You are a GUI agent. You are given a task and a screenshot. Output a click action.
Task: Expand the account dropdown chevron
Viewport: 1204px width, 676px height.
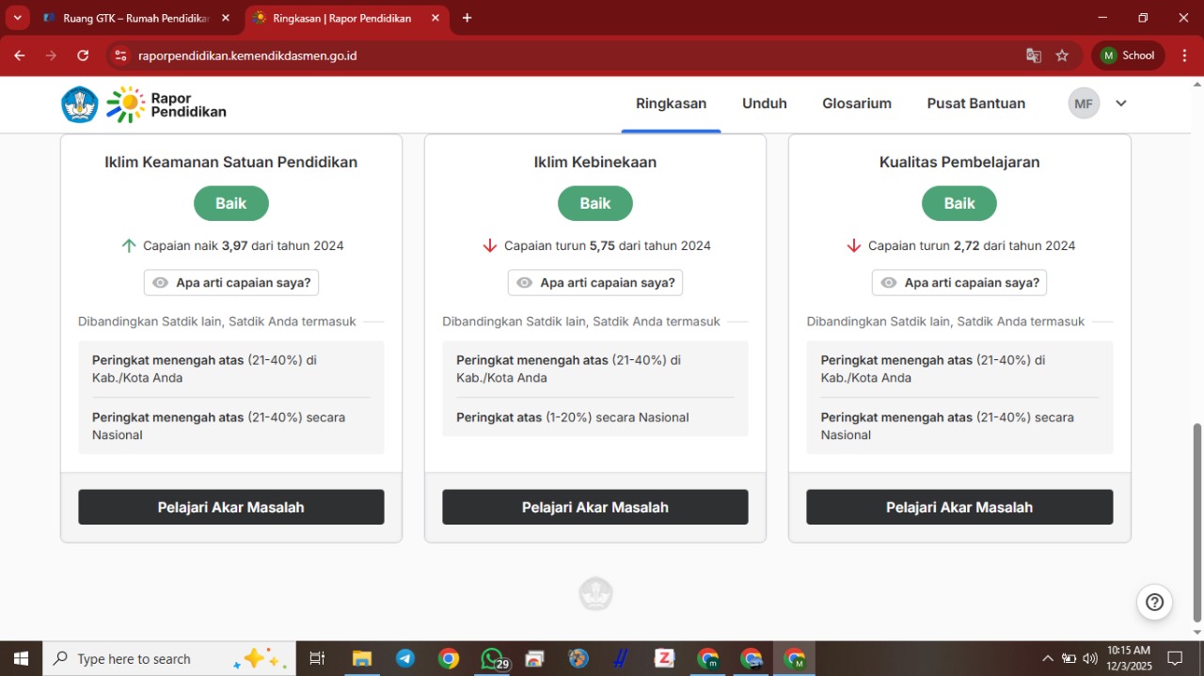[1121, 103]
